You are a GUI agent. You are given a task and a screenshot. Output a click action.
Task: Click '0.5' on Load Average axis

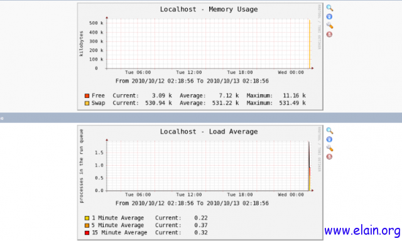pos(99,178)
